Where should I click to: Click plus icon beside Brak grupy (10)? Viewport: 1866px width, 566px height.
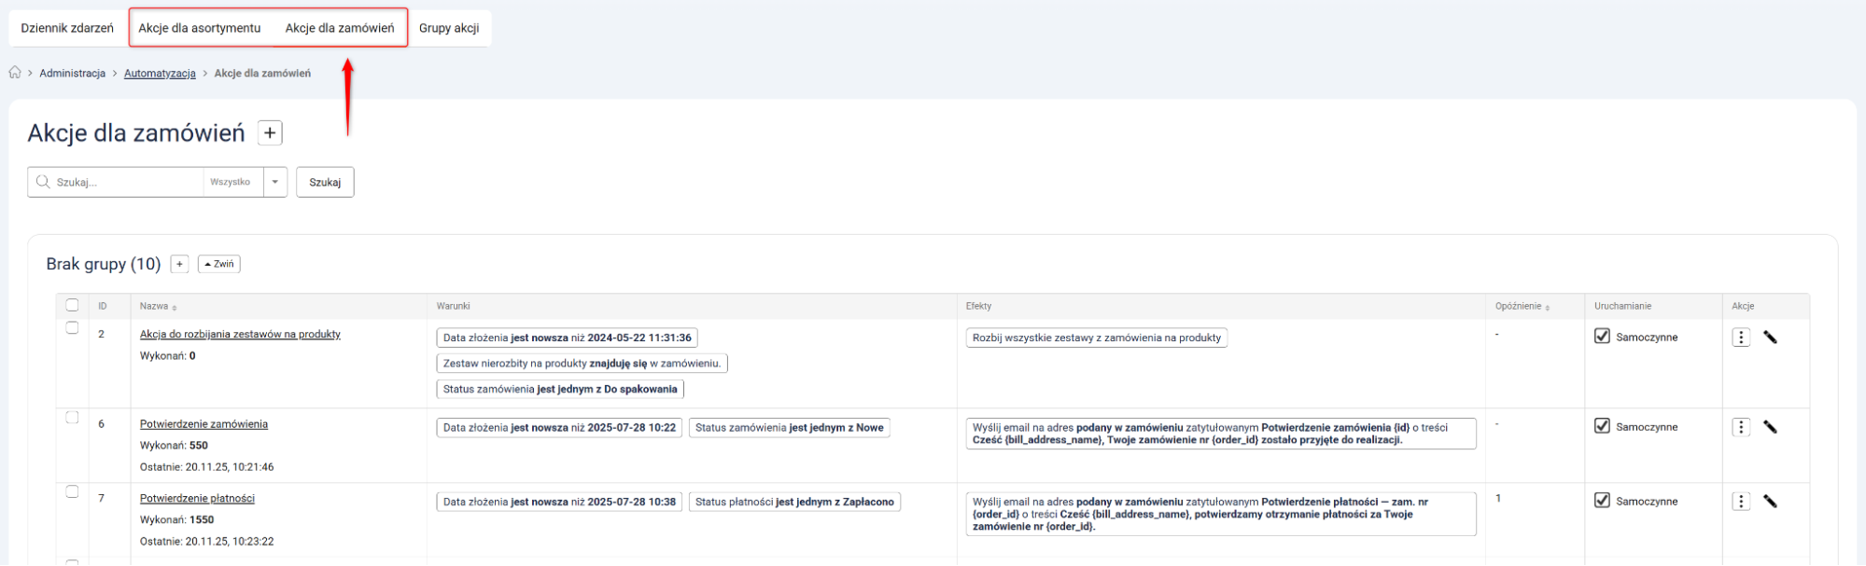click(180, 265)
